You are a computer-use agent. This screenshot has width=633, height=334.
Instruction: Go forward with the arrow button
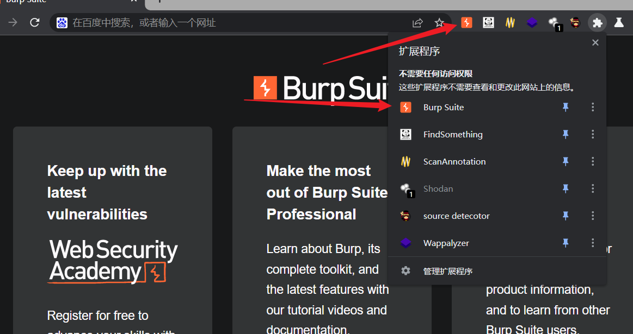click(x=13, y=23)
